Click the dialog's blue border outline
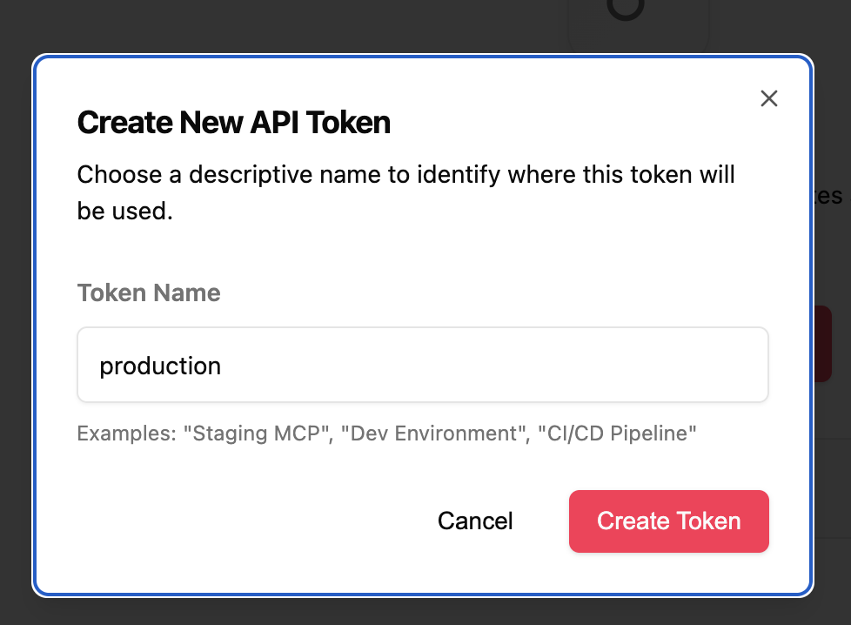 point(423,57)
